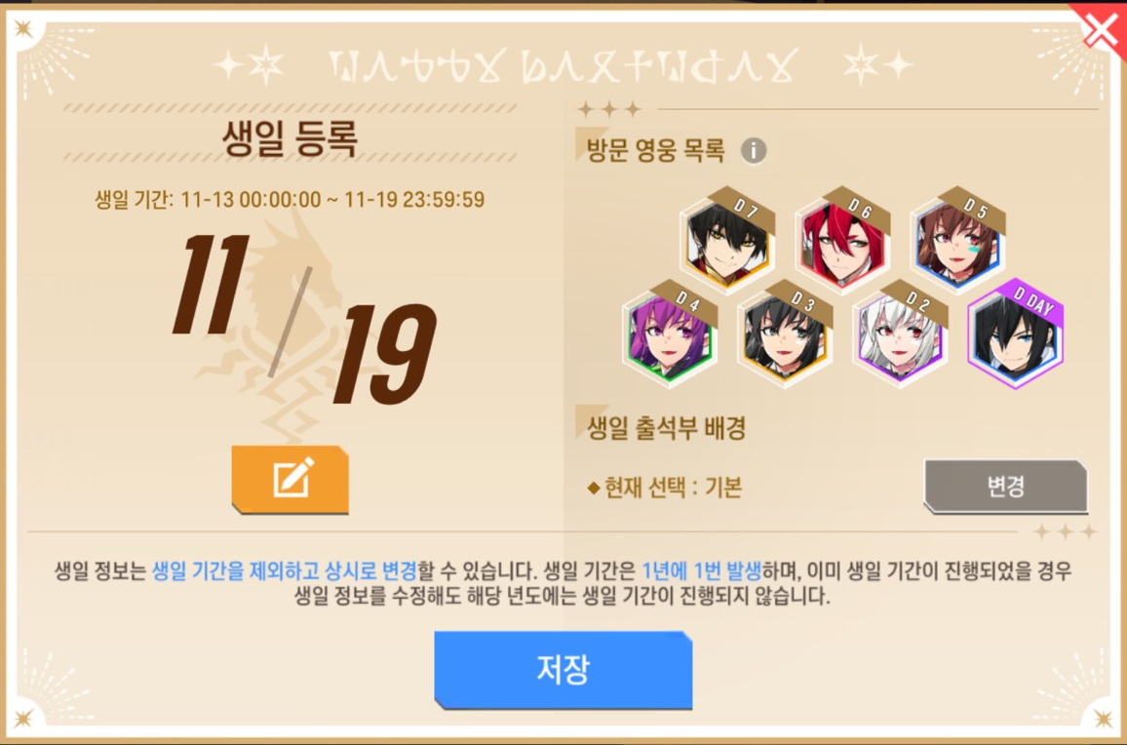The width and height of the screenshot is (1127, 745).
Task: Click the birthday day number 19
Action: tap(384, 353)
